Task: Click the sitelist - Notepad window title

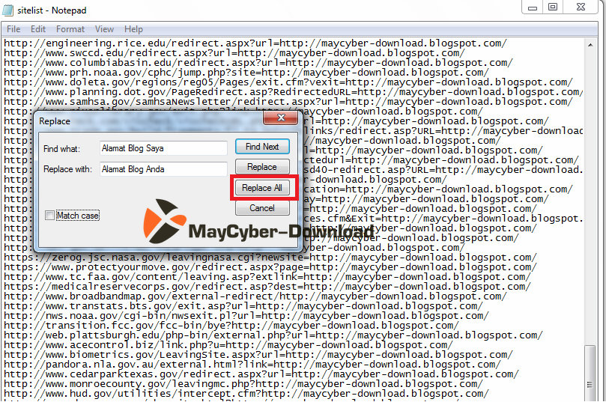Action: [x=52, y=10]
